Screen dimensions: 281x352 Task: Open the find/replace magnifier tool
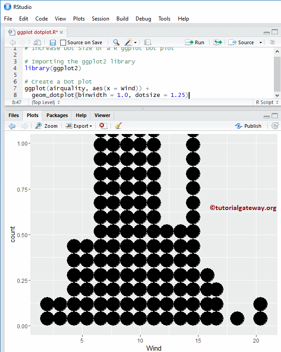116,42
